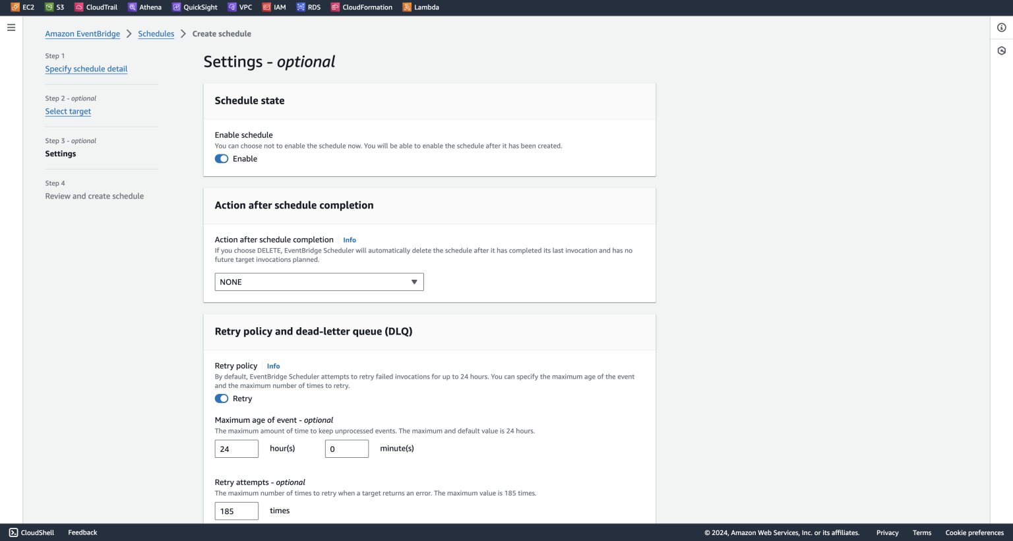The height and width of the screenshot is (541, 1013).
Task: Open the Action after schedule completion dropdown
Action: point(319,282)
